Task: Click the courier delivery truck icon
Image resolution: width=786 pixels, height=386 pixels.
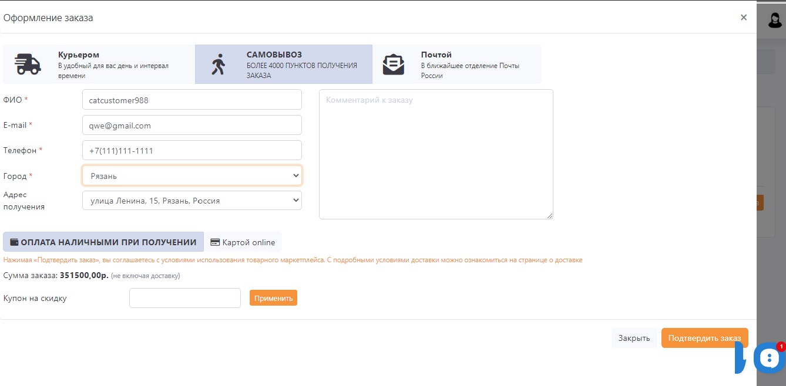Action: coord(28,64)
